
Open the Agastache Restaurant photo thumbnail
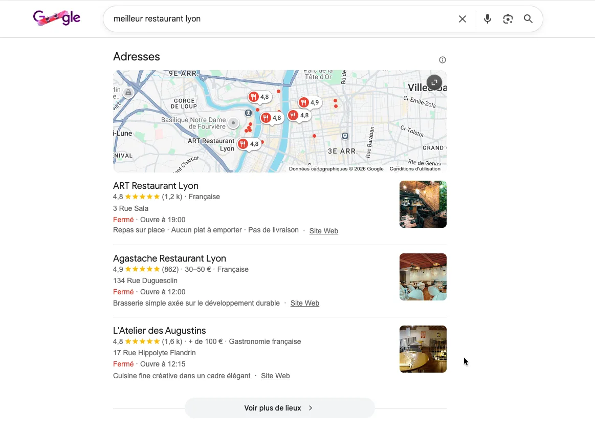[x=423, y=277]
